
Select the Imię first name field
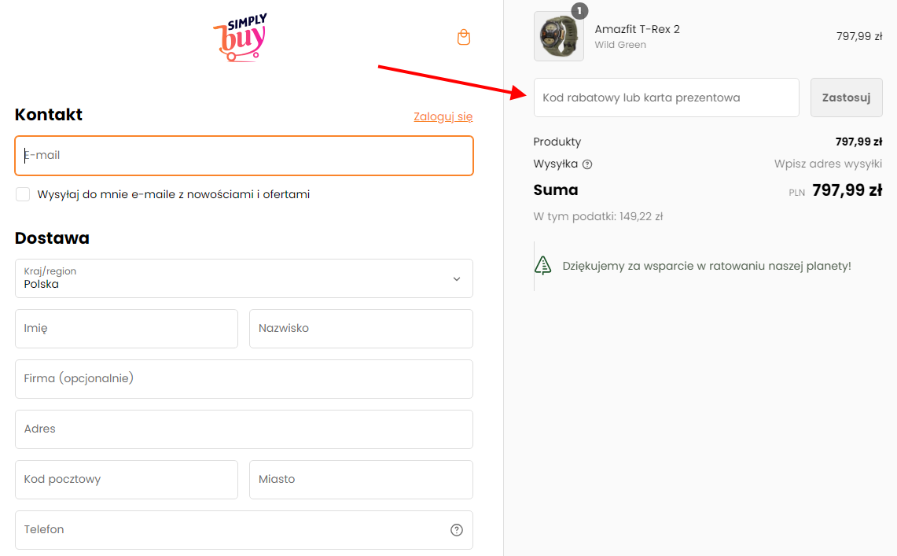[127, 329]
